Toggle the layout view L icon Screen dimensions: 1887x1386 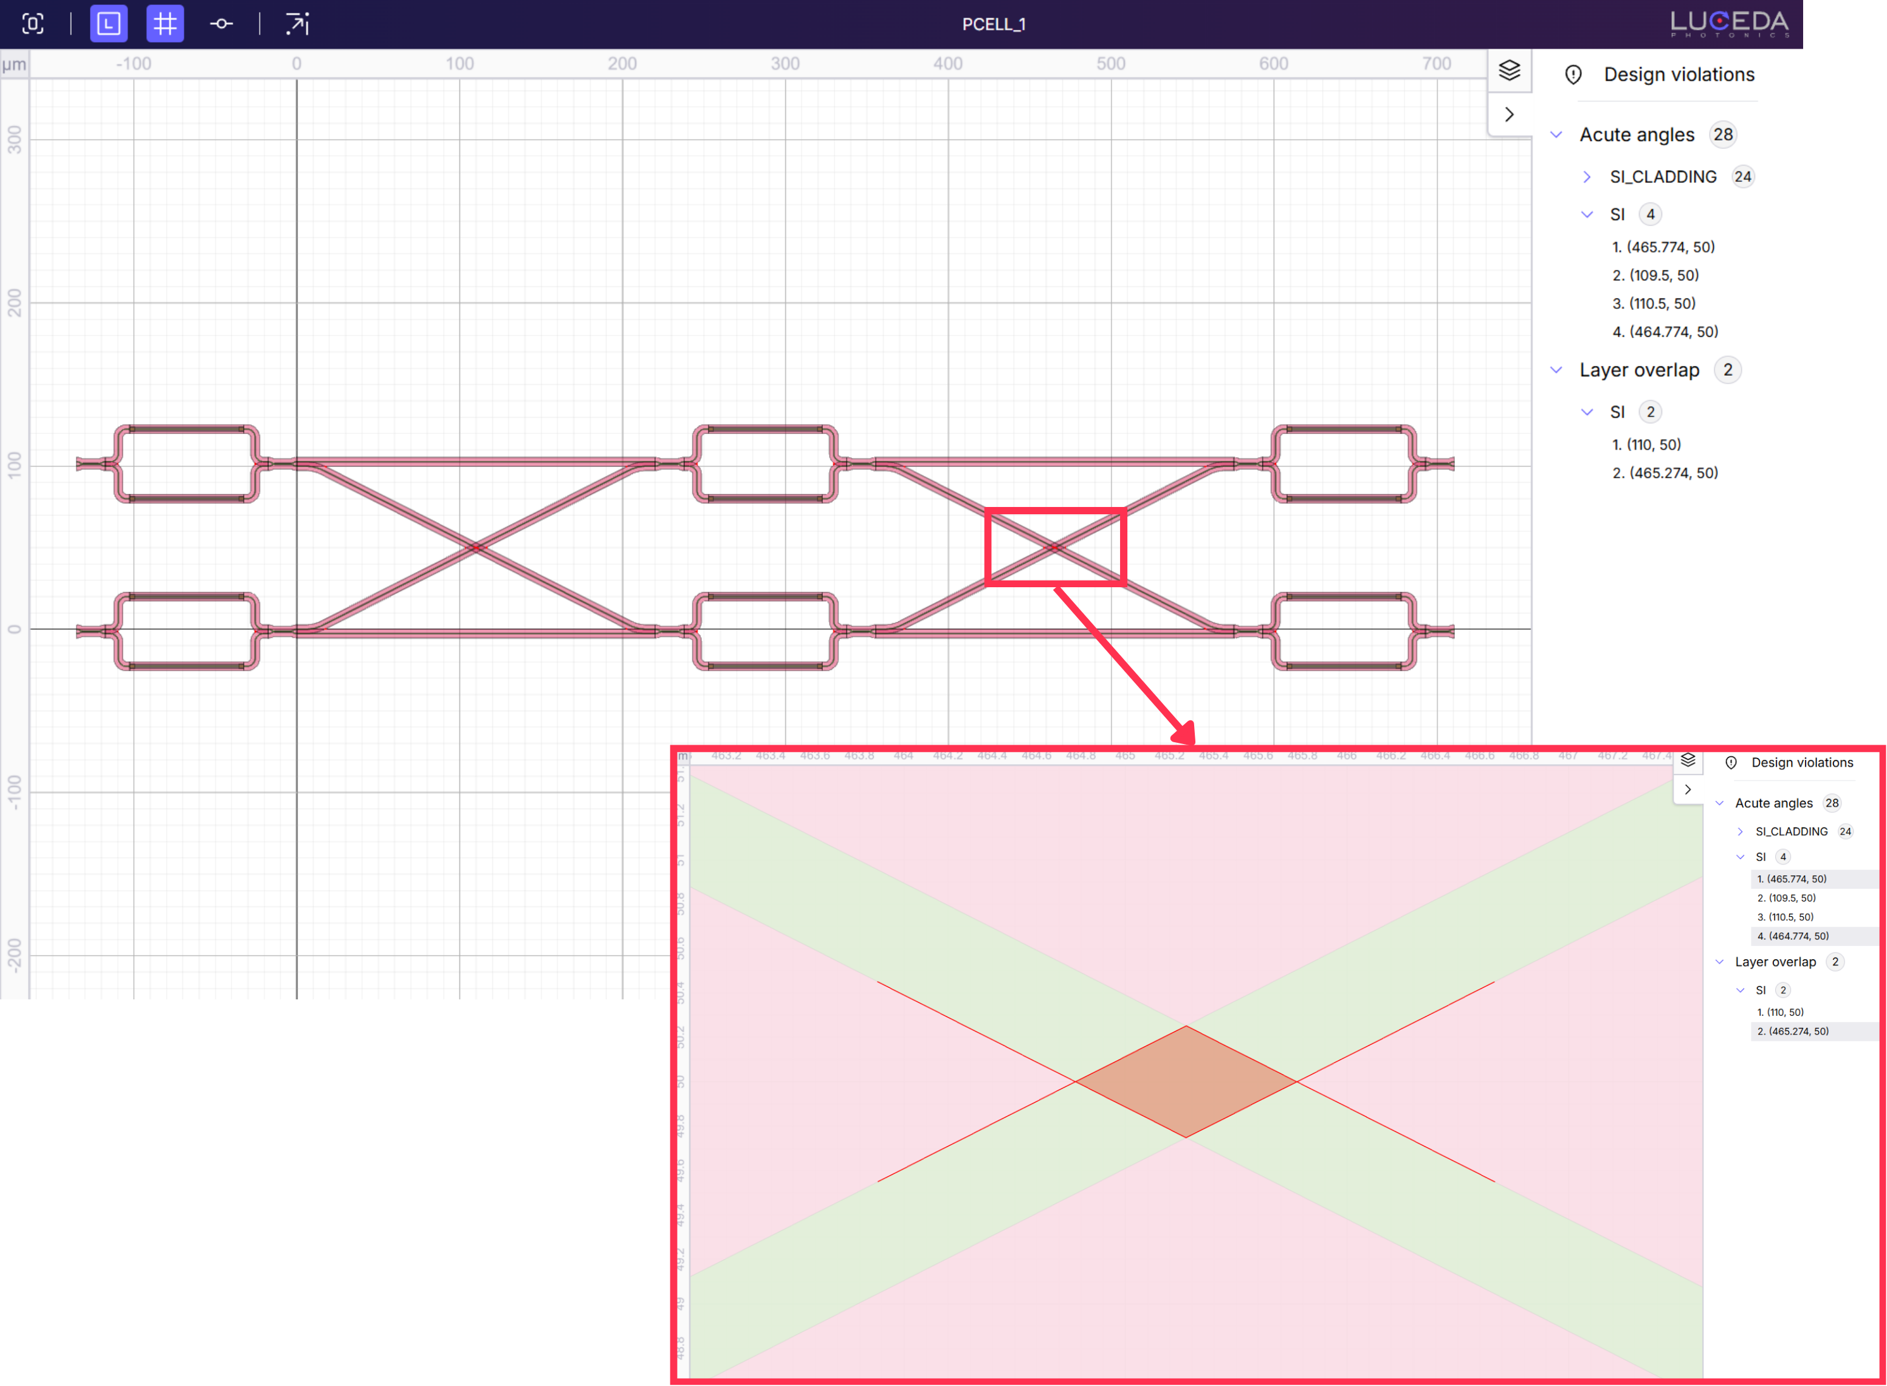(109, 24)
